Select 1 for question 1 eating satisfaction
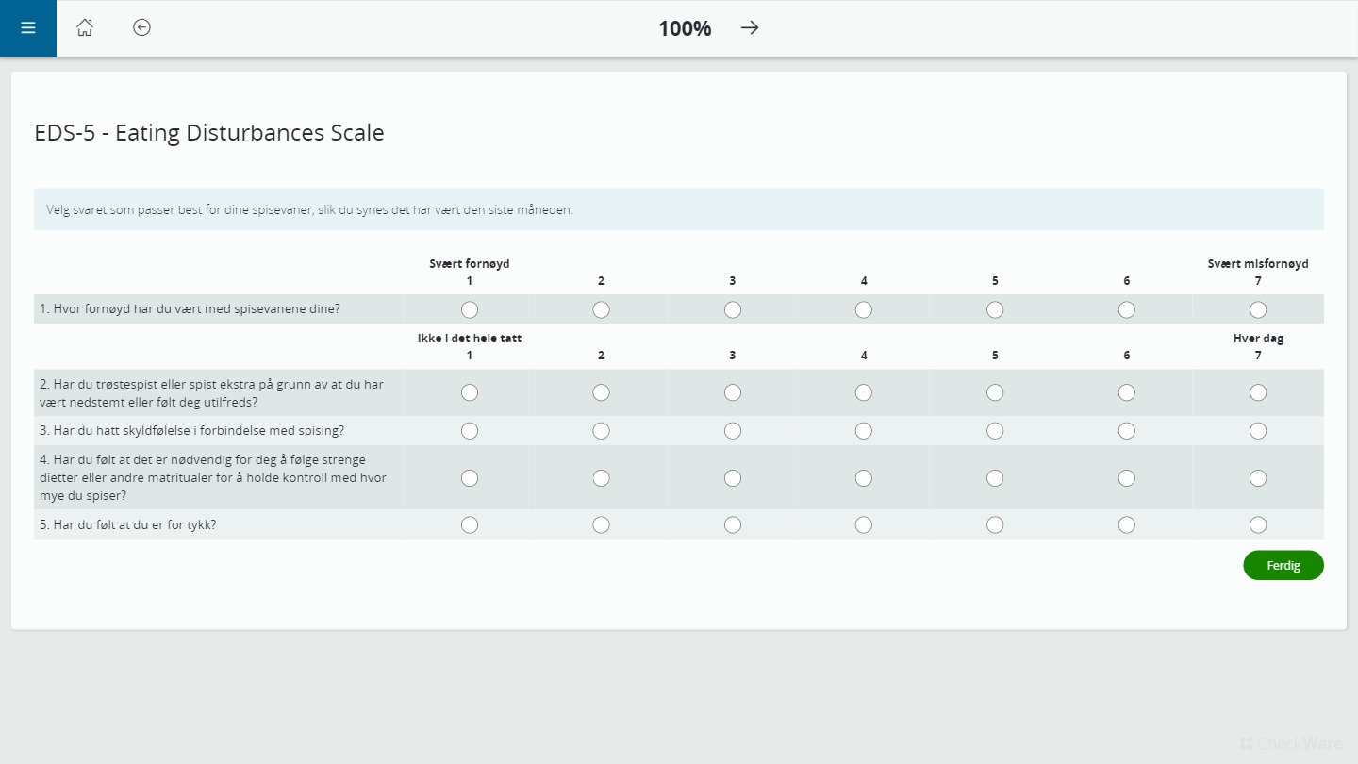This screenshot has height=764, width=1358. (470, 309)
